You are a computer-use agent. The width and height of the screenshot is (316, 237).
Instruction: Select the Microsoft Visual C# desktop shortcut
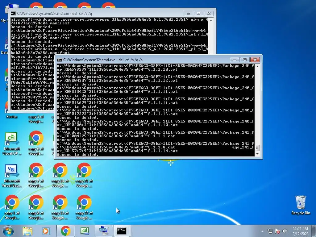pos(12,143)
